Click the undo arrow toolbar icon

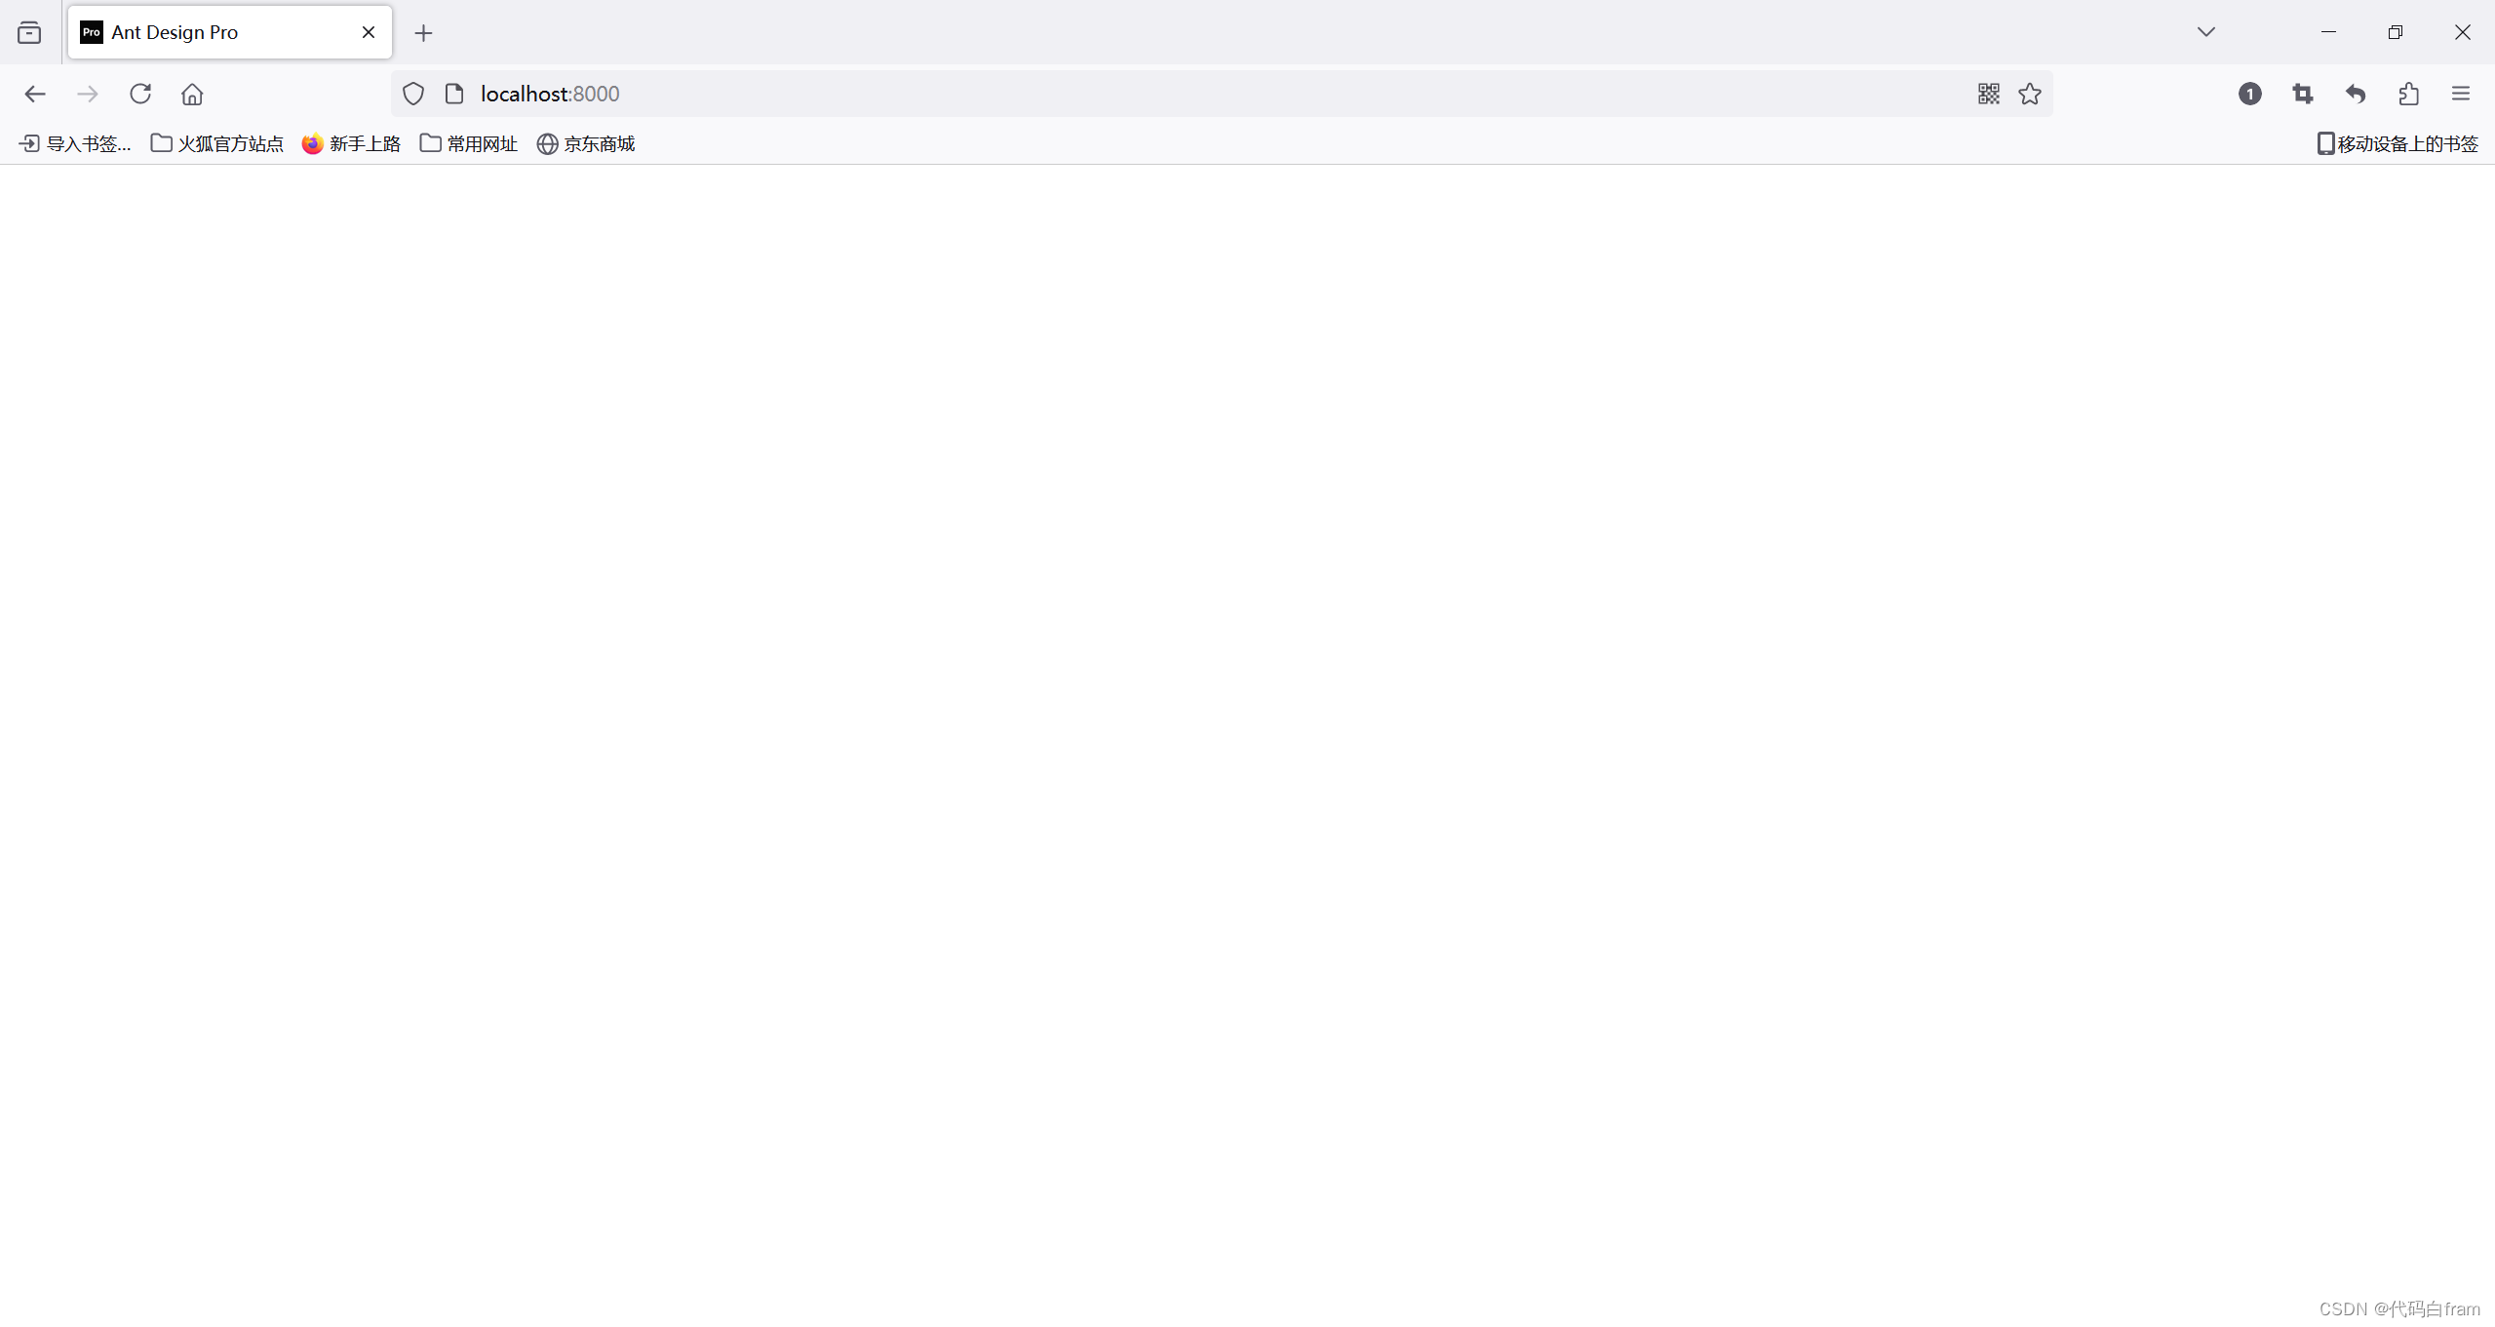click(x=2356, y=94)
